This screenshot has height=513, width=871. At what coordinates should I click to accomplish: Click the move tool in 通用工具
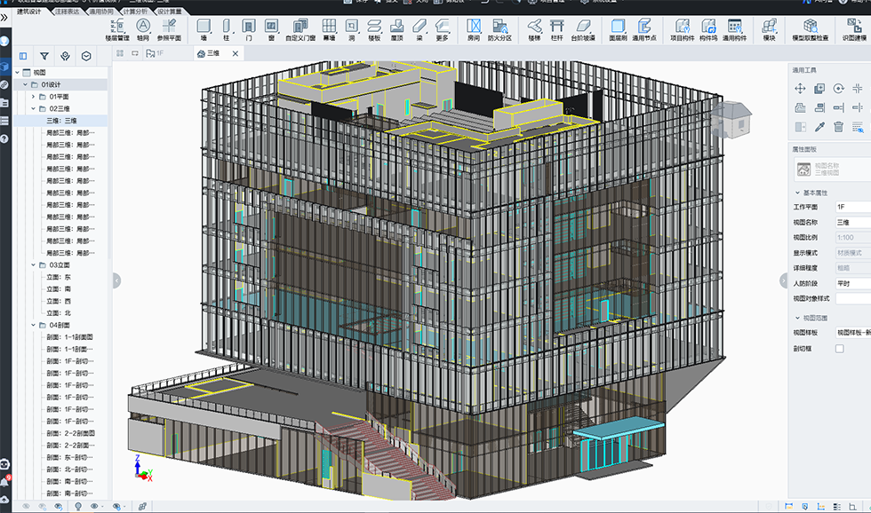pyautogui.click(x=800, y=89)
